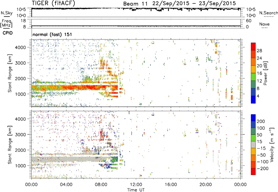This screenshot has width=278, height=192.
Task: Click the '-200' label on Velocity scale
Action: (x=263, y=168)
